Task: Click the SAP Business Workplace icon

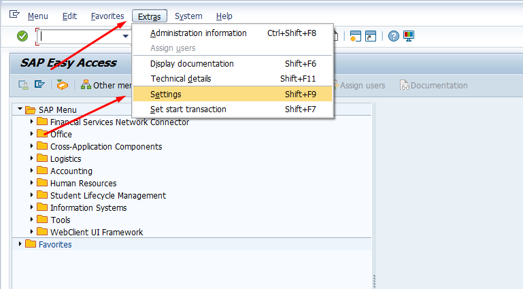Action: tap(63, 85)
